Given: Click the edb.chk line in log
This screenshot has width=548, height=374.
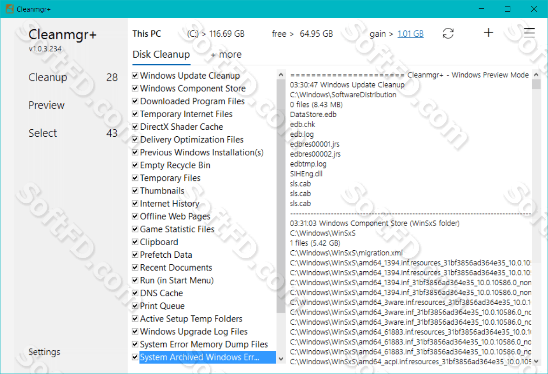Looking at the screenshot, I should (x=303, y=124).
